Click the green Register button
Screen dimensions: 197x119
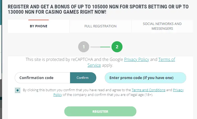(x=100, y=111)
